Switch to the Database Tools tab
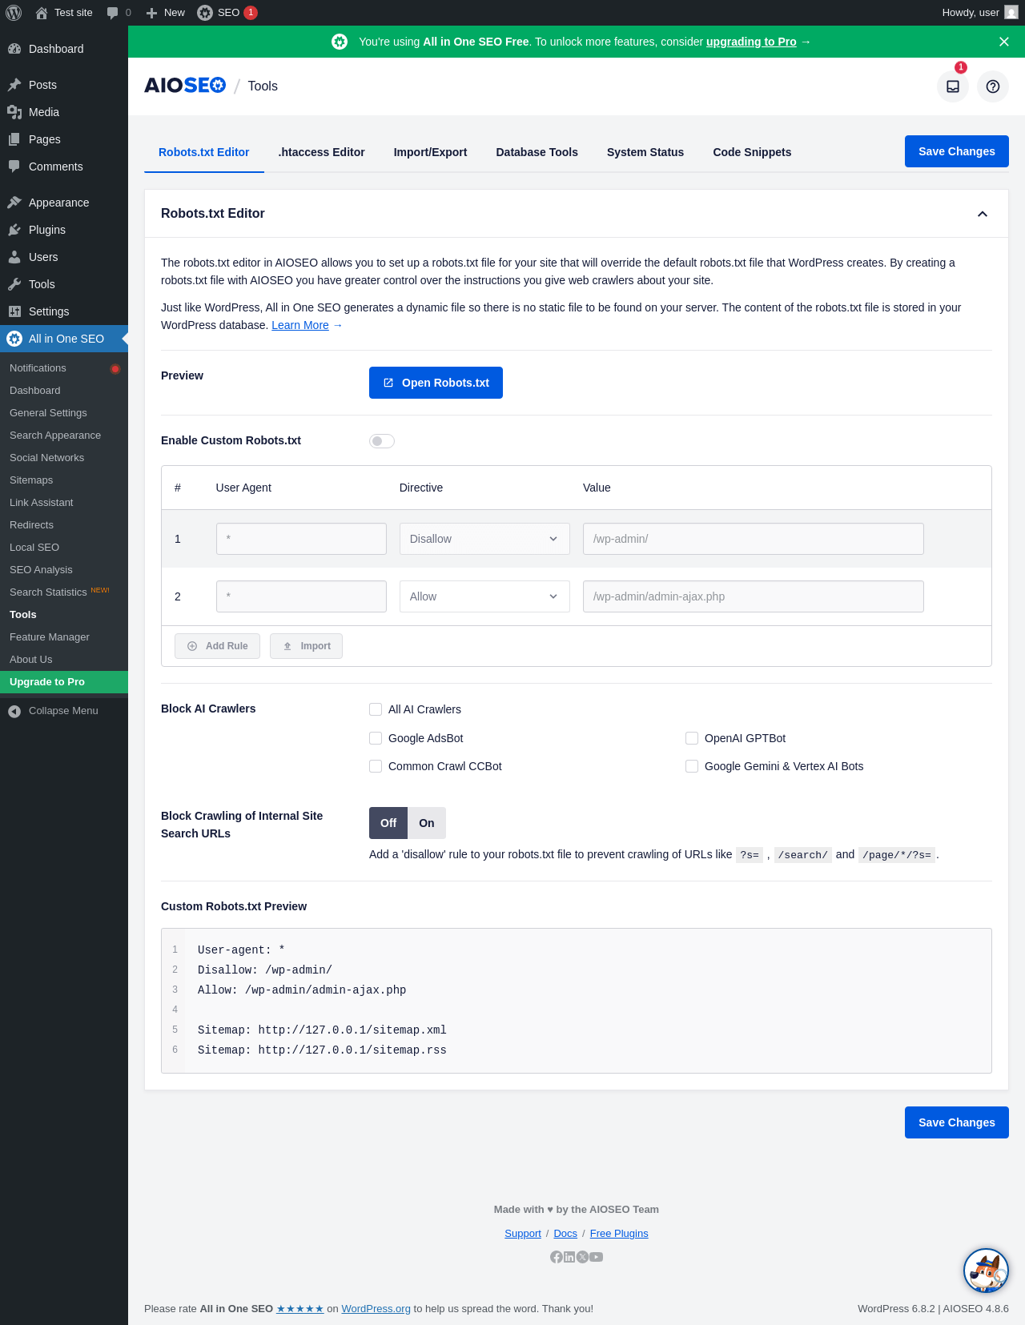 tap(537, 152)
